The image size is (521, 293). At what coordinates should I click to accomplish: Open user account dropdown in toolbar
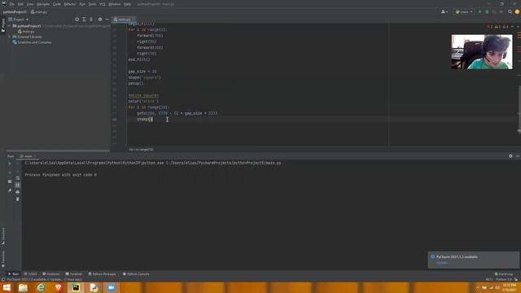(x=444, y=11)
